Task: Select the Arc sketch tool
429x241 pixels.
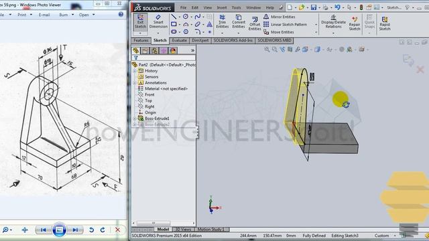Action: click(x=186, y=24)
